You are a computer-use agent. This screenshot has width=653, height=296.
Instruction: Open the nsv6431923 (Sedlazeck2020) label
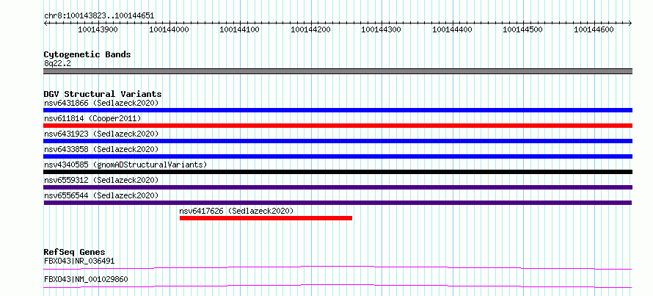tap(101, 134)
